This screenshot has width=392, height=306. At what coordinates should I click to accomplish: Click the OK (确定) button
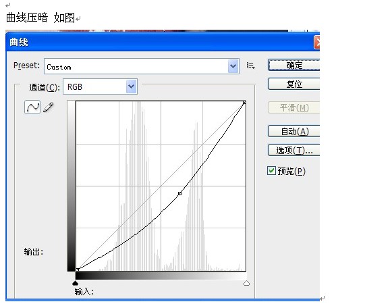[293, 65]
